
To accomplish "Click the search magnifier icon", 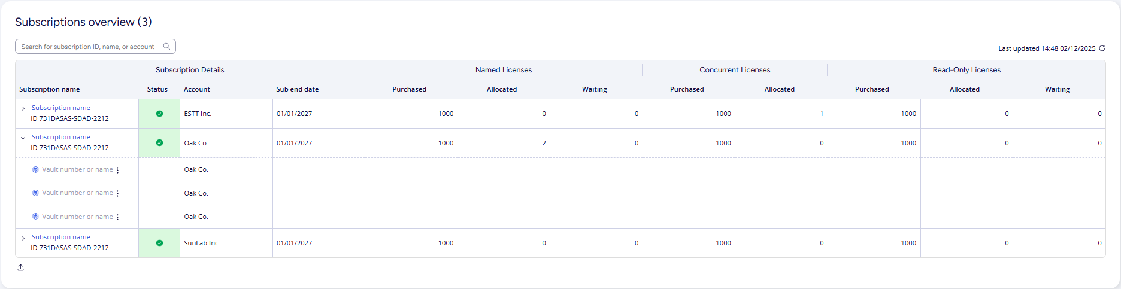I will (x=167, y=47).
